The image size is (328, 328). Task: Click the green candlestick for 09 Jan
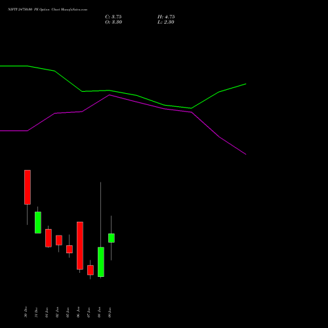coord(112,238)
